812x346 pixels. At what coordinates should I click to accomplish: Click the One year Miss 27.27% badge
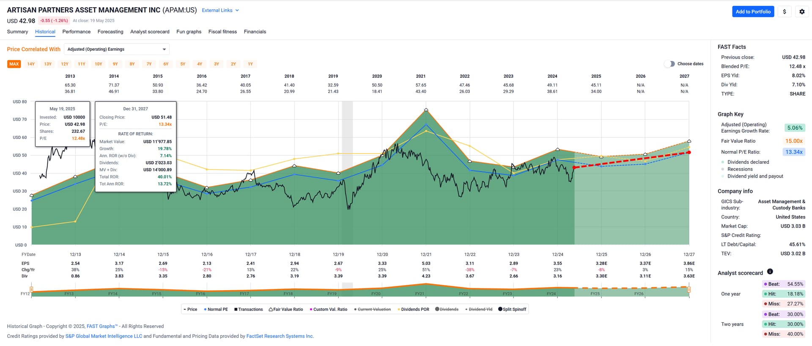[x=784, y=304]
